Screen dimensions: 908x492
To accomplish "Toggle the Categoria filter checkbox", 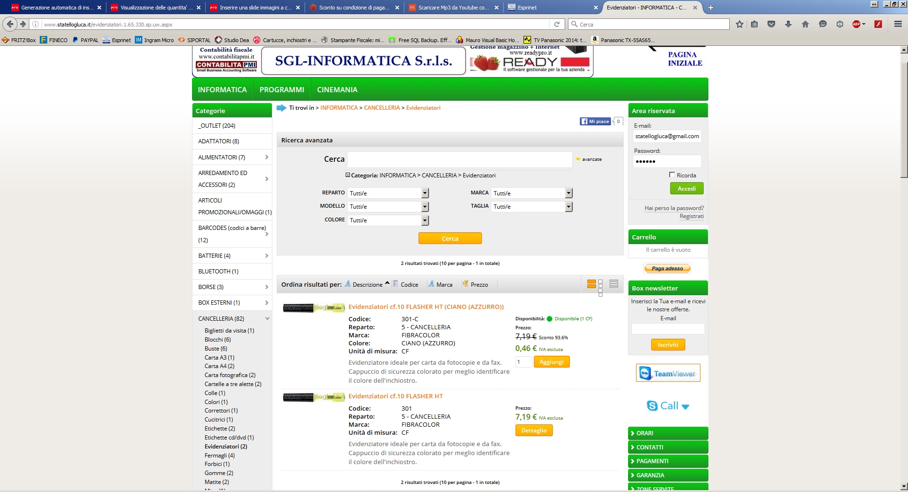I will (x=348, y=175).
